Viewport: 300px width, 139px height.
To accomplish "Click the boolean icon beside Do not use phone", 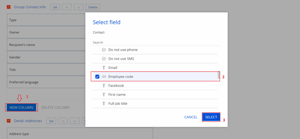I will [104, 50].
